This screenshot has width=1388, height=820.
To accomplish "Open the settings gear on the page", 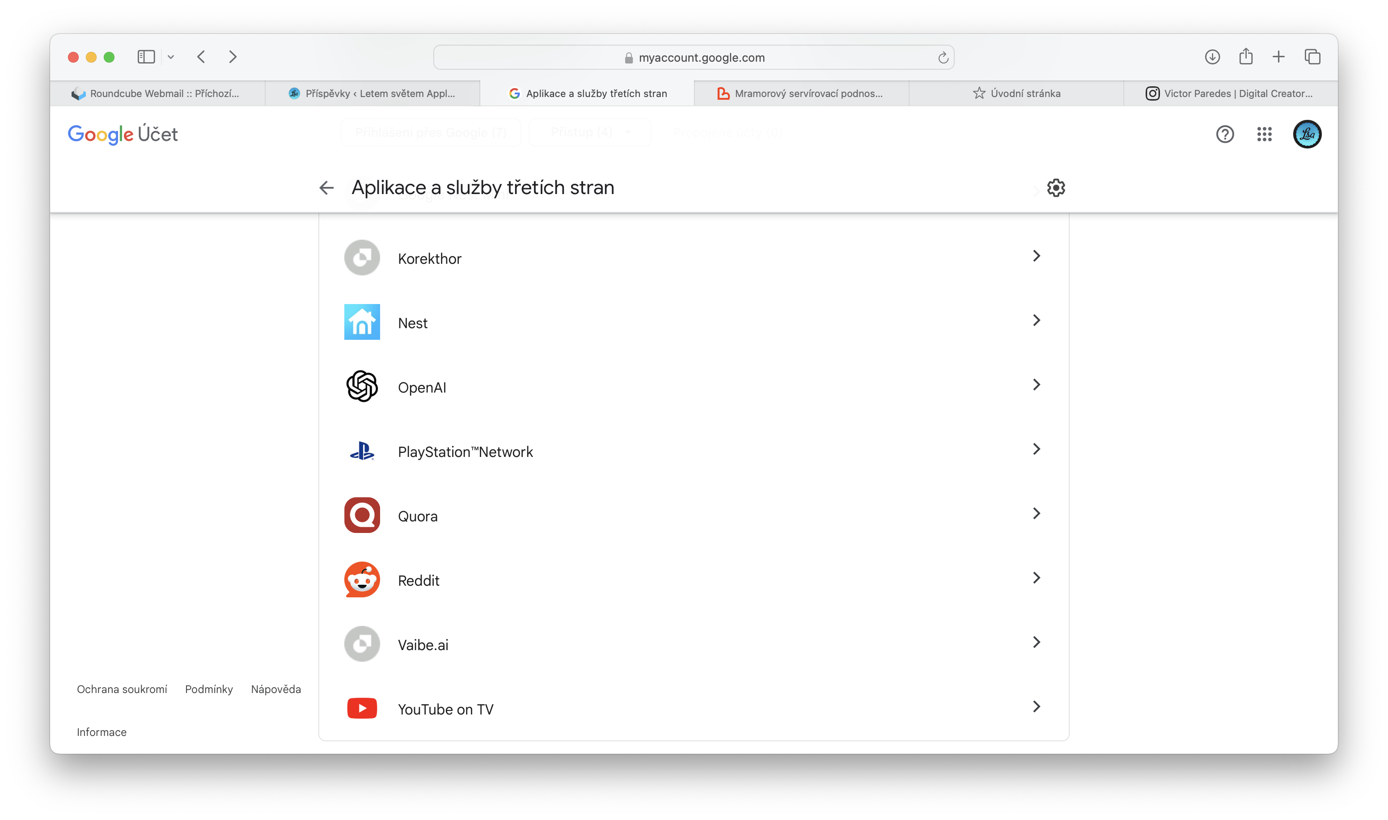I will pyautogui.click(x=1056, y=188).
